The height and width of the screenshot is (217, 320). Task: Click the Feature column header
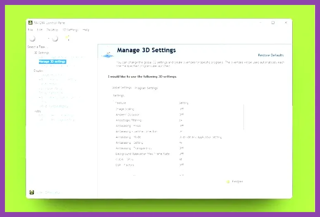(x=121, y=103)
